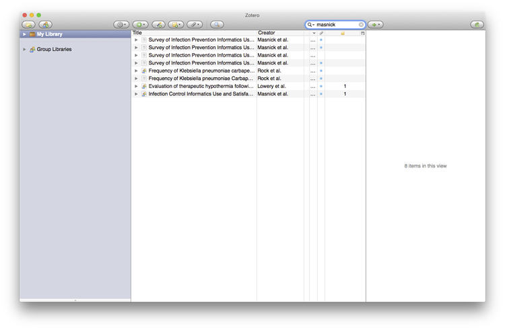Screen dimensions: 505x330
Task: Expand the Group Libraries tree
Action: tap(25, 49)
